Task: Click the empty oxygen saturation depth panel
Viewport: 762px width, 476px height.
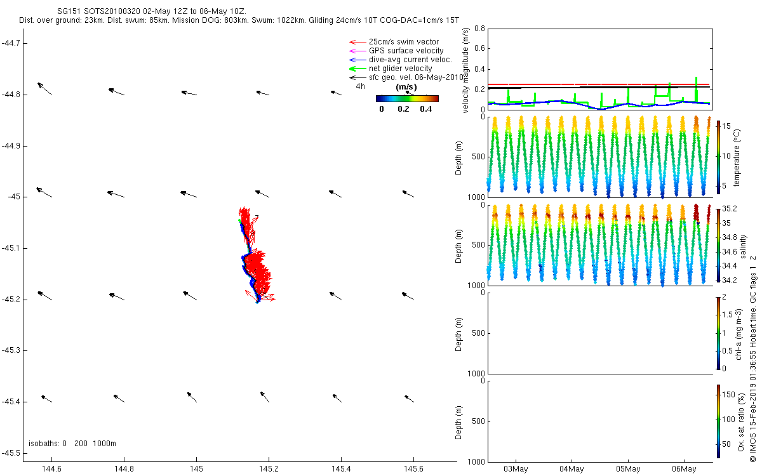Action: pos(599,421)
